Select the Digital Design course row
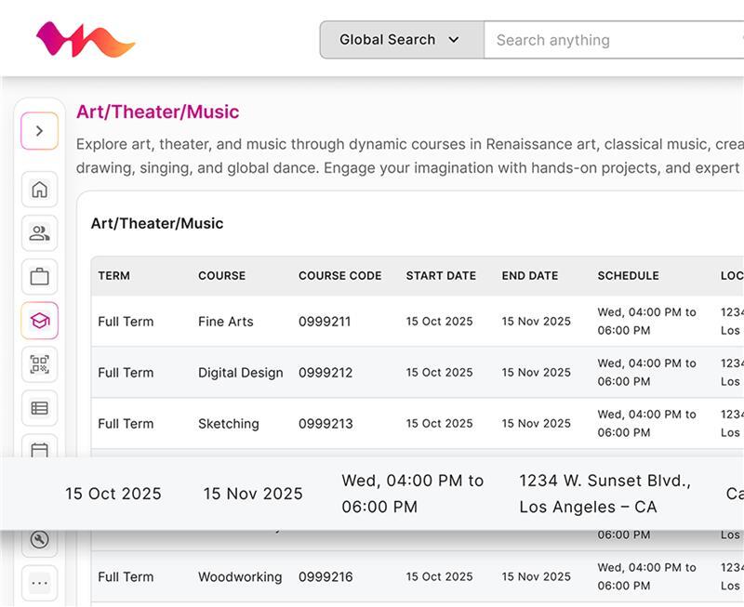 240,373
